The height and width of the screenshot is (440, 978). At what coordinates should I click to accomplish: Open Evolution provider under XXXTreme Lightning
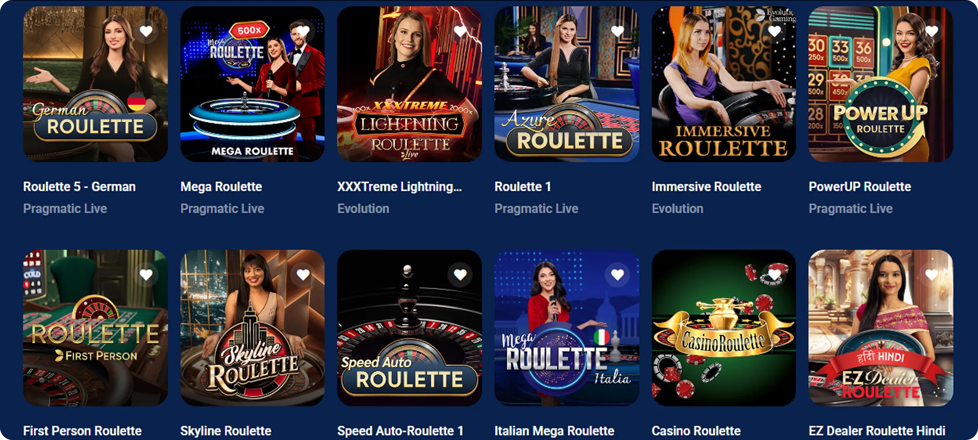point(363,209)
